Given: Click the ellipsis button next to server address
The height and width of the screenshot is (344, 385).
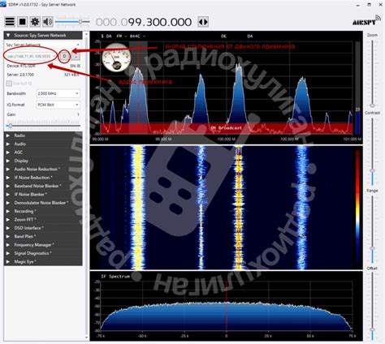Looking at the screenshot, I should [76, 56].
